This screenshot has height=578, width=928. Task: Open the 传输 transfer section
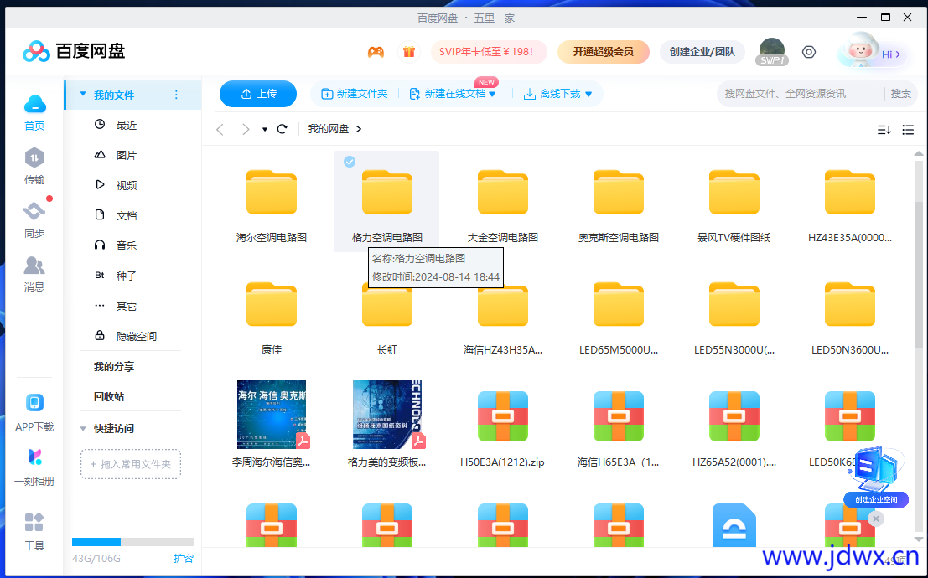(34, 166)
